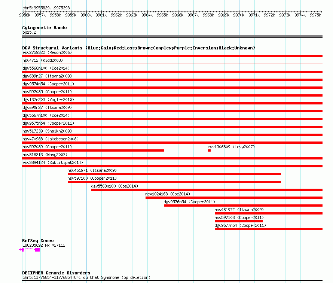333x283 pixels.
Task: Click the 9962k ruler tick label
Action: tap(116, 15)
